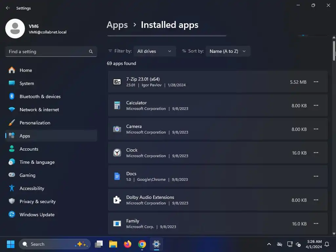Click the Dolby Audio Extensions icon
The width and height of the screenshot is (336, 252).
pos(117,200)
